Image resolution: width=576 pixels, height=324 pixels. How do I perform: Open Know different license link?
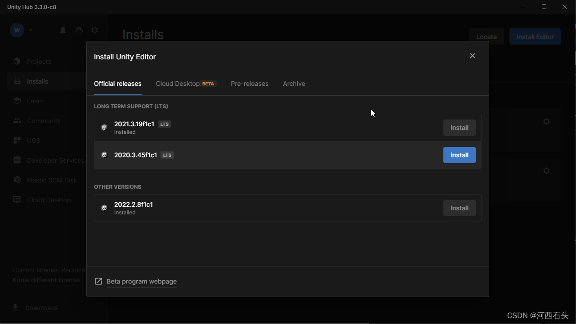(46, 280)
